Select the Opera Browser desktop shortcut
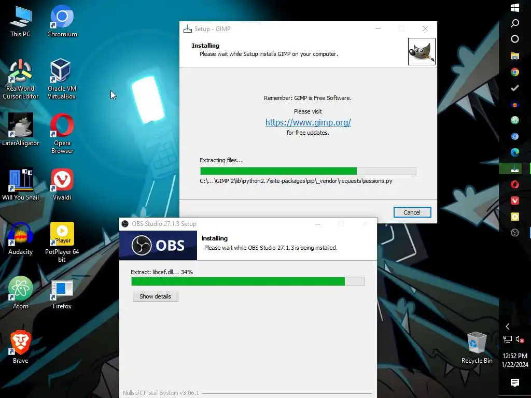The image size is (531, 398). coord(62,134)
